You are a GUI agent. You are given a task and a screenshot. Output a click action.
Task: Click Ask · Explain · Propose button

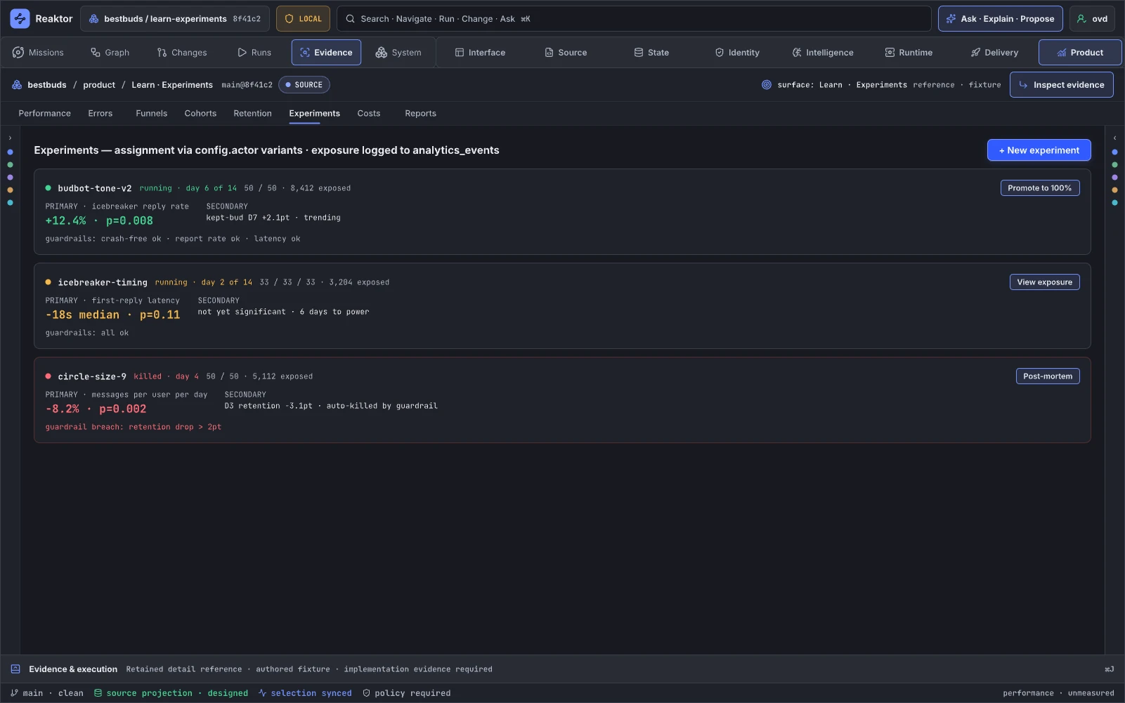click(x=1001, y=19)
